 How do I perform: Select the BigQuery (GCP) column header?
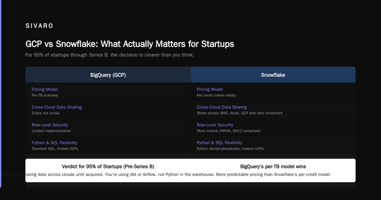pyautogui.click(x=108, y=75)
